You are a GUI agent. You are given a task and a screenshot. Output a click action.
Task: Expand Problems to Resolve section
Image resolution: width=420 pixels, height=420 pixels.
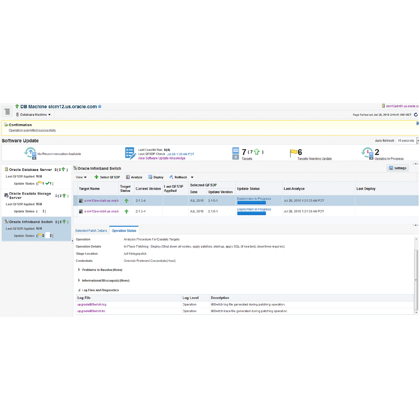click(79, 270)
